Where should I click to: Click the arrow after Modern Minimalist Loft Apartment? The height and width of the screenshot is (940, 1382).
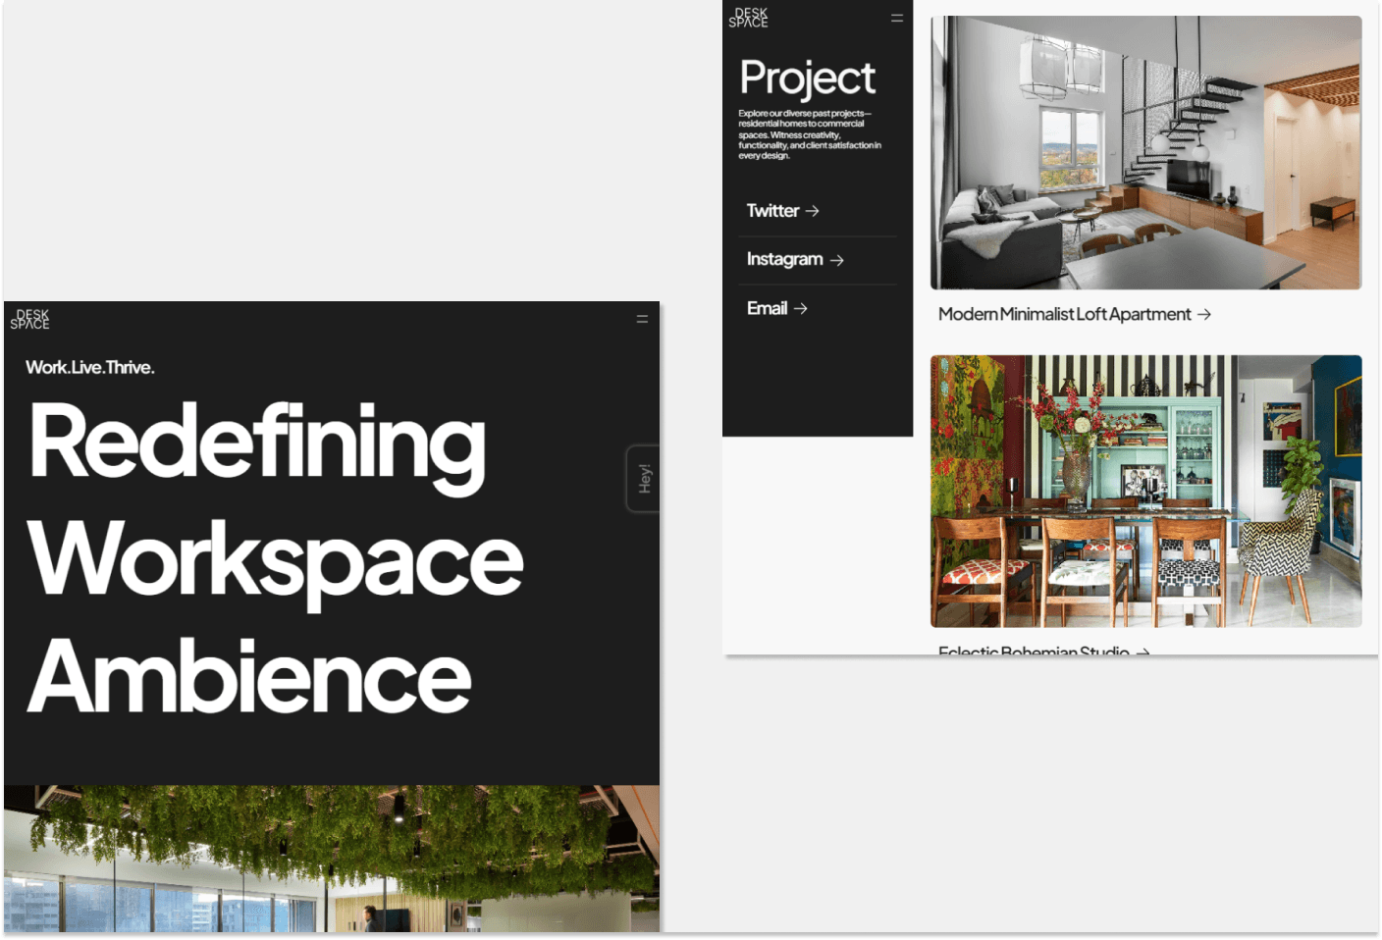1203,314
